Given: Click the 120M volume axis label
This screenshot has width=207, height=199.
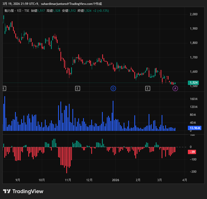Looking at the screenshot, I should pyautogui.click(x=194, y=107).
